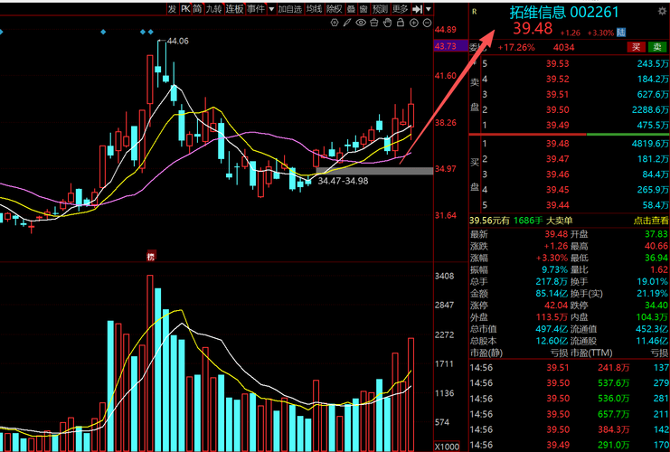Click the 14:56 trade at 39.51
Screen dimensions: 670x452
[569, 368]
